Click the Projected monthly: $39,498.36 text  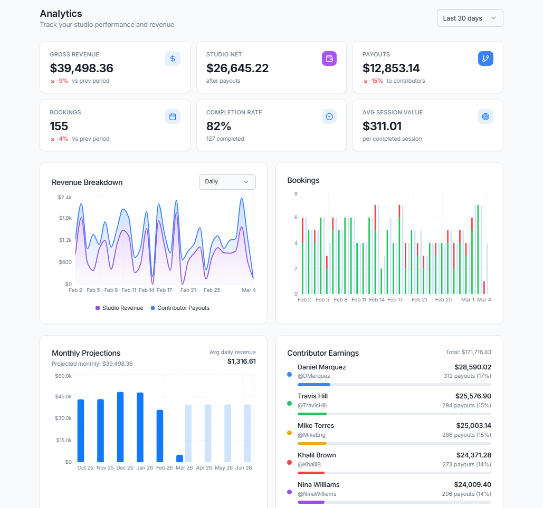pyautogui.click(x=92, y=364)
